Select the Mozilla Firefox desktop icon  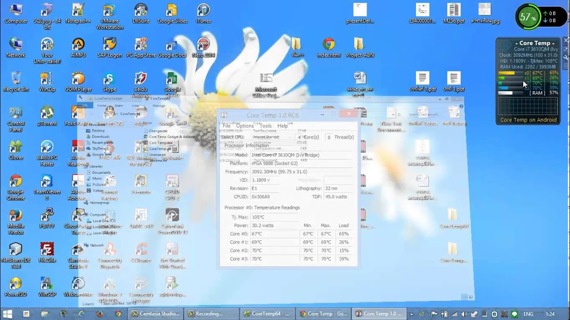click(16, 221)
